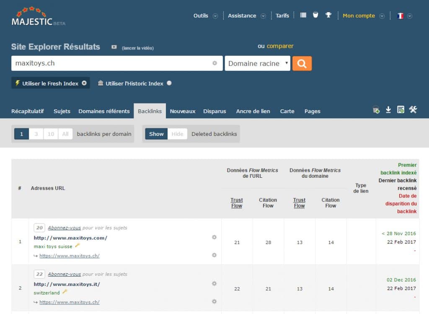Select the Backlinks tab
Image resolution: width=429 pixels, height=314 pixels.
pos(150,111)
